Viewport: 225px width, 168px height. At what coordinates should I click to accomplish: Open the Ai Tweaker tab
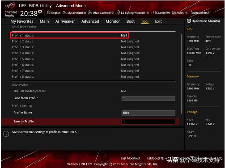tap(65, 21)
